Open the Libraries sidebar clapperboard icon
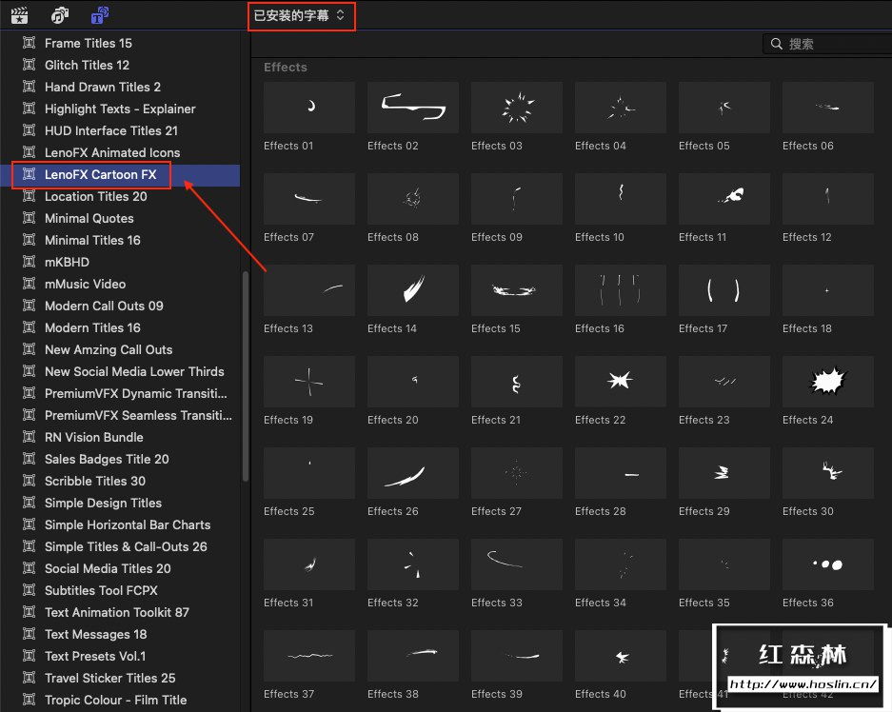Screen dimensions: 892x712 click(19, 15)
